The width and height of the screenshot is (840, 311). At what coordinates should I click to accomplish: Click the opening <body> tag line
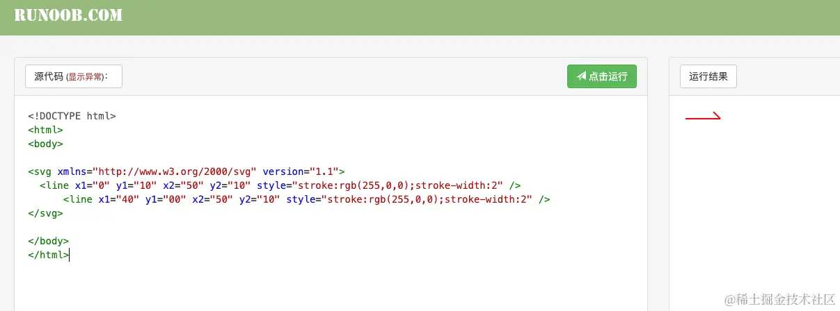click(x=46, y=144)
